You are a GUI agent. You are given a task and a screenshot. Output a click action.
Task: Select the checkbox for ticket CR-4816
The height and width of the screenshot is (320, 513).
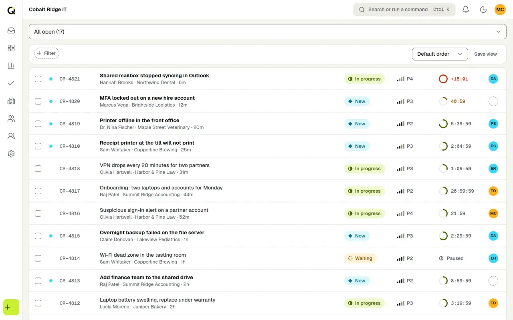[38, 213]
